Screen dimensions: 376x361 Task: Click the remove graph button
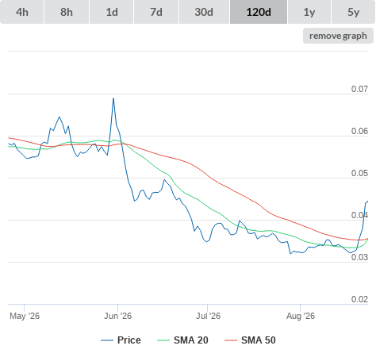pyautogui.click(x=338, y=36)
